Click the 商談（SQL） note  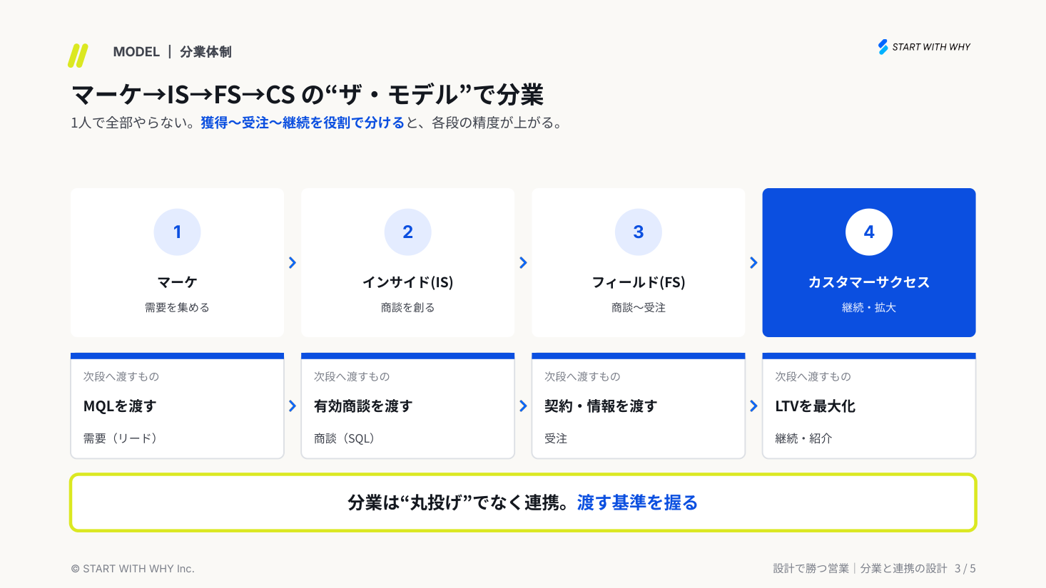(344, 438)
